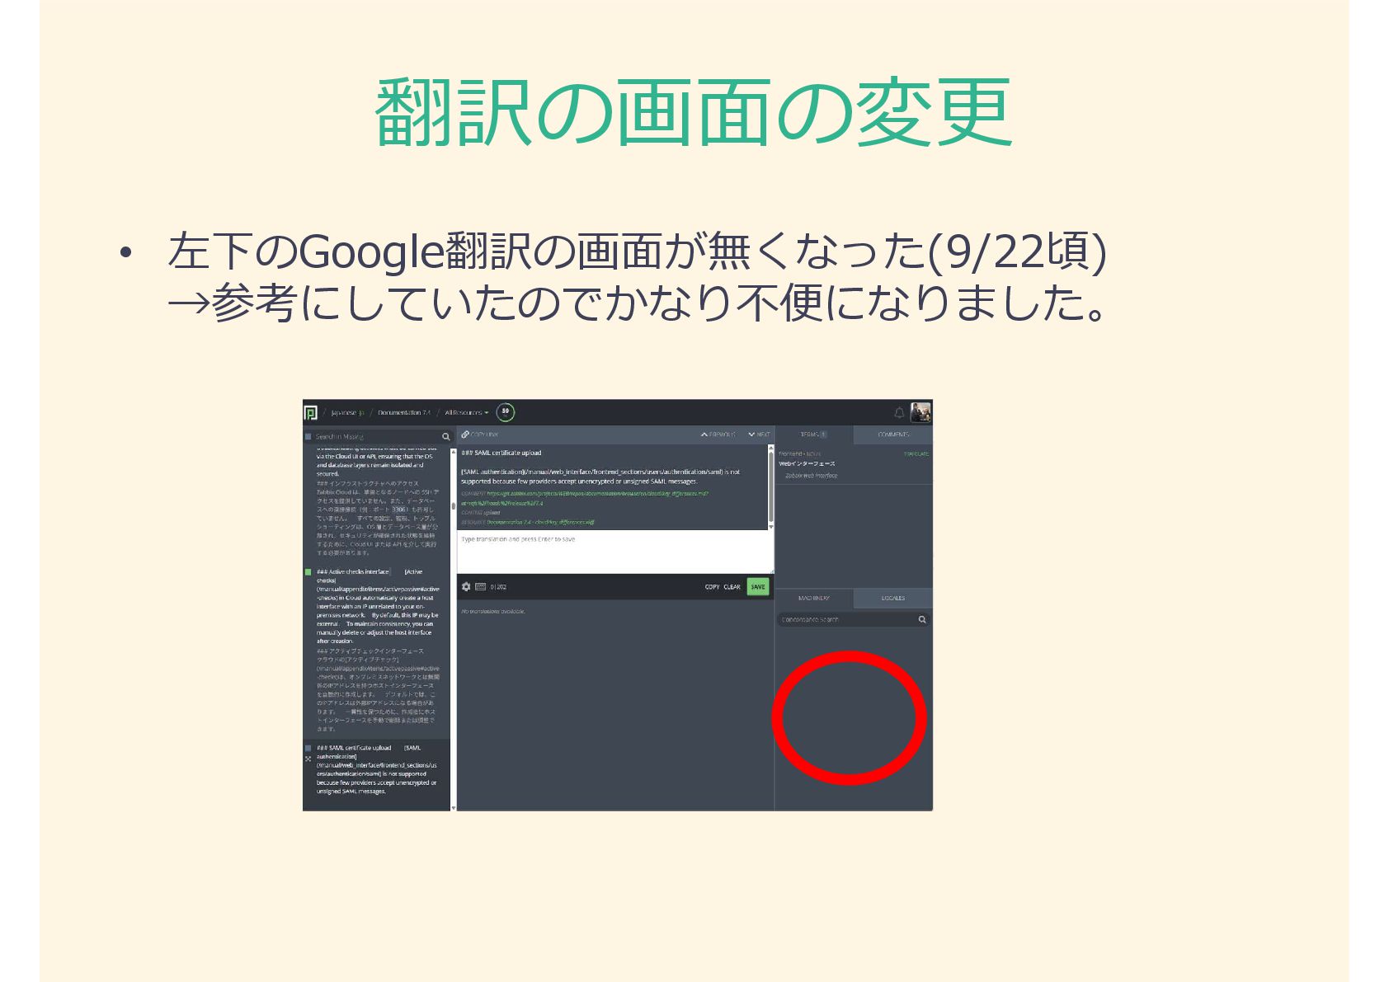The height and width of the screenshot is (982, 1389).
Task: Switch to the Machinery tab
Action: 813,598
